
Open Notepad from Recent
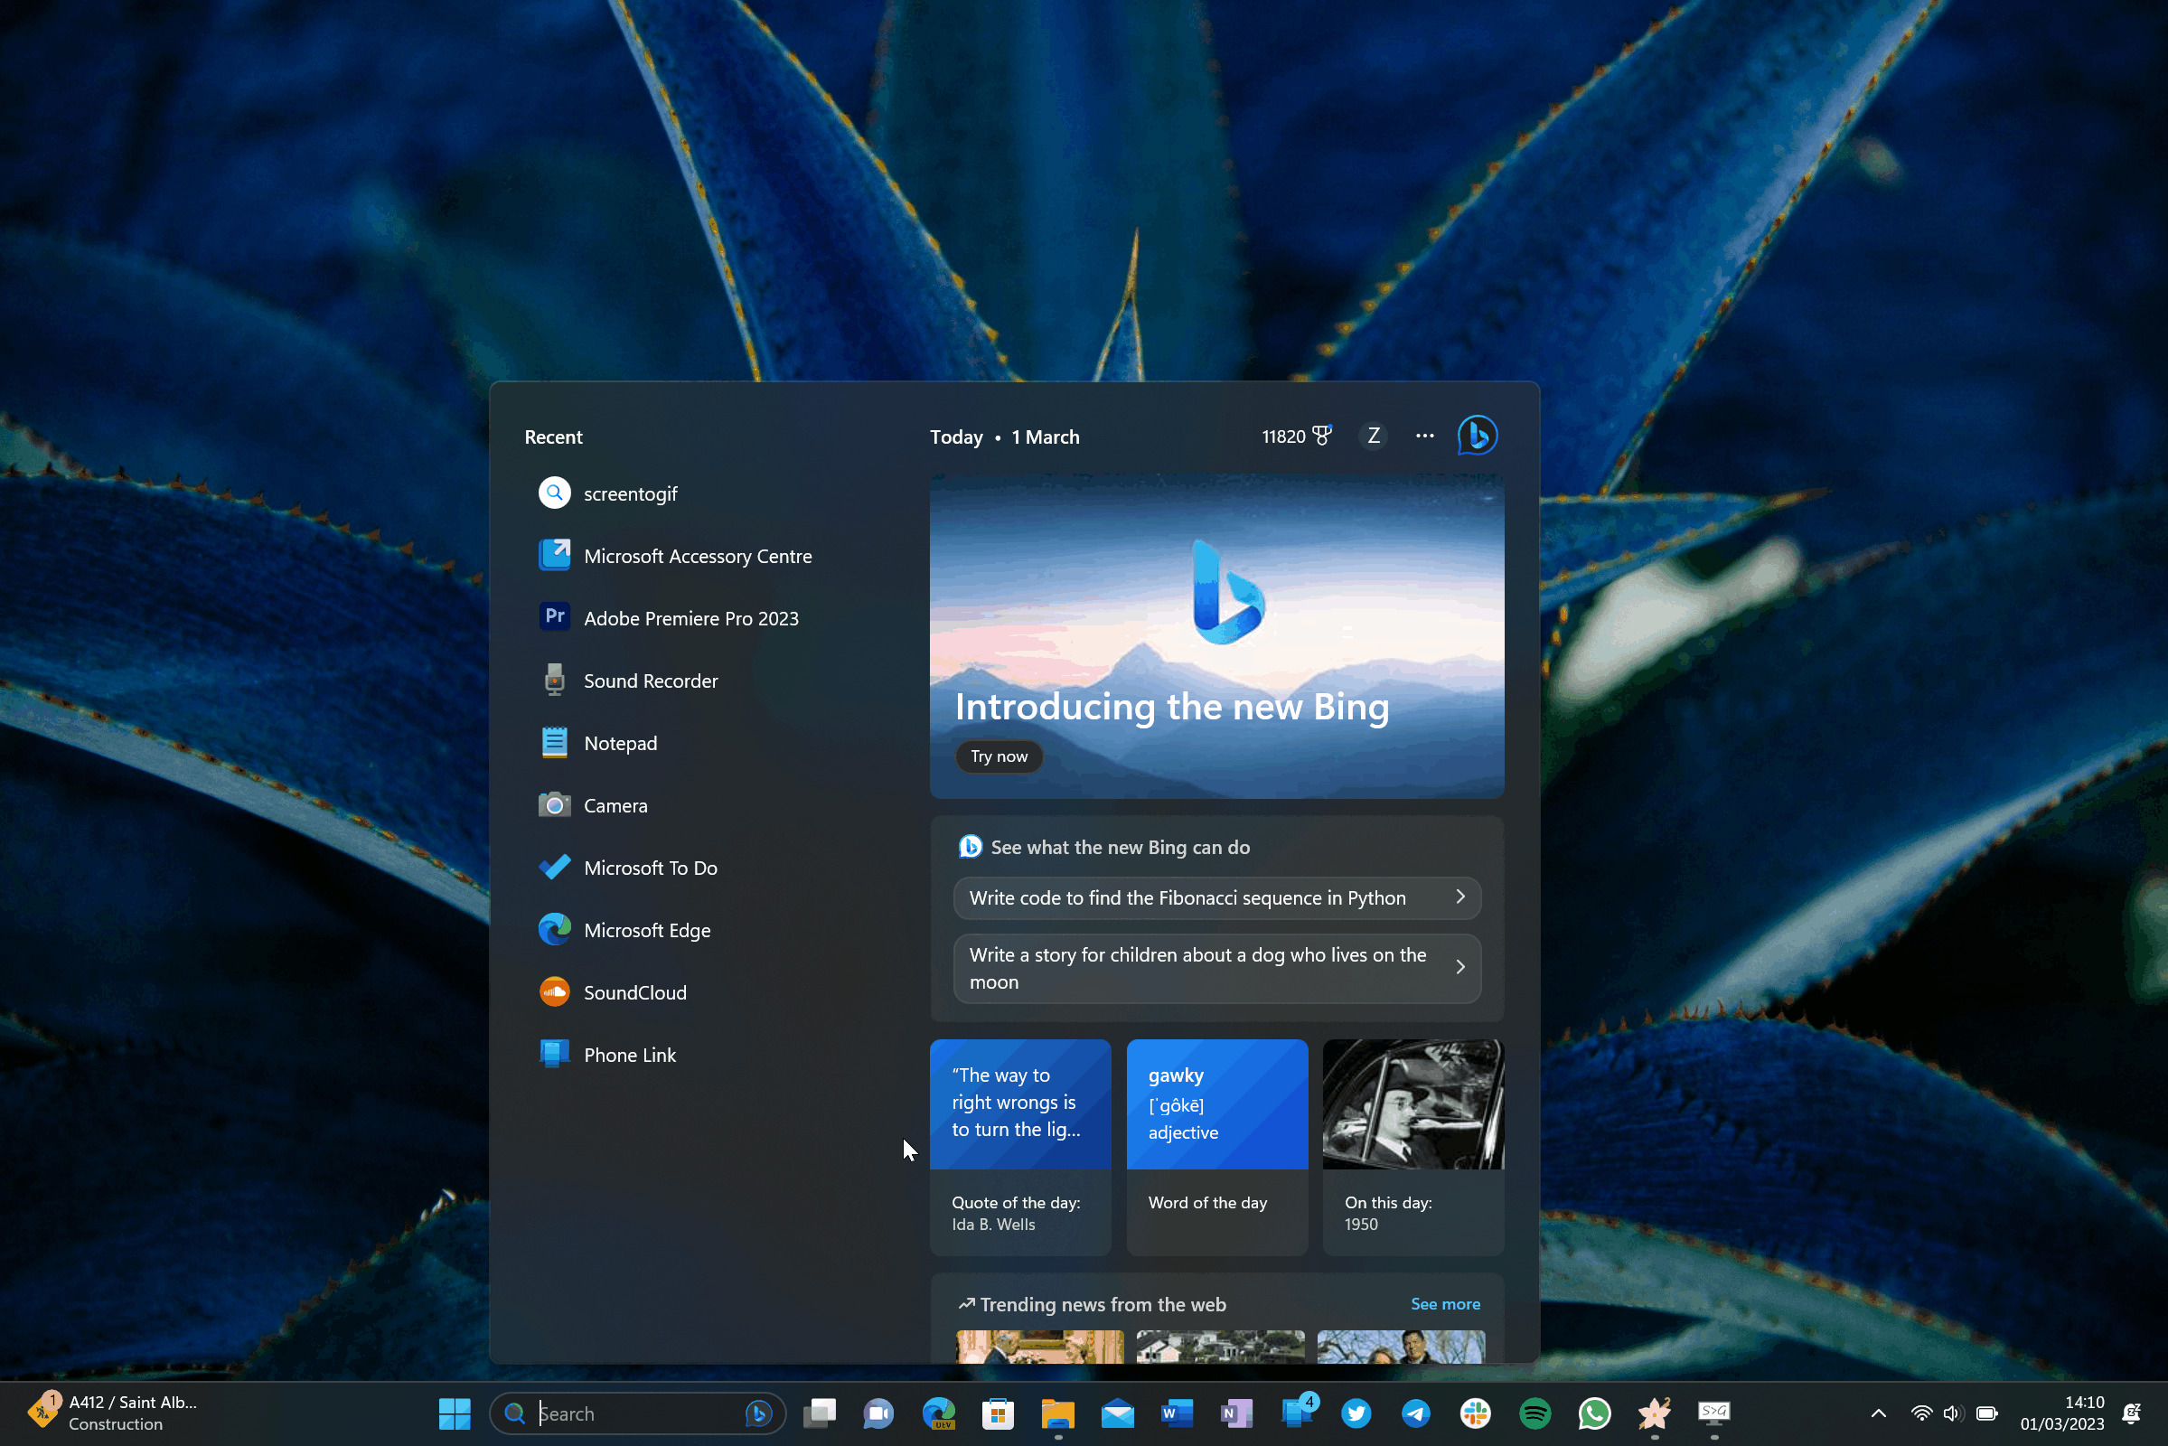[x=620, y=742]
